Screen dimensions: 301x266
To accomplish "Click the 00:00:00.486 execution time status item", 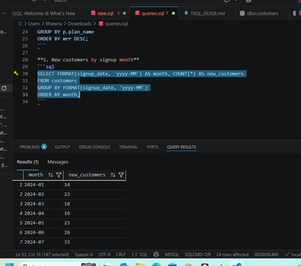I will click(266, 255).
